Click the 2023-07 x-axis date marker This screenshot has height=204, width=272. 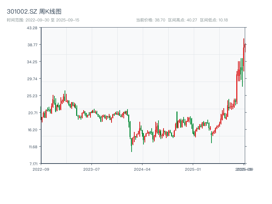coord(92,169)
